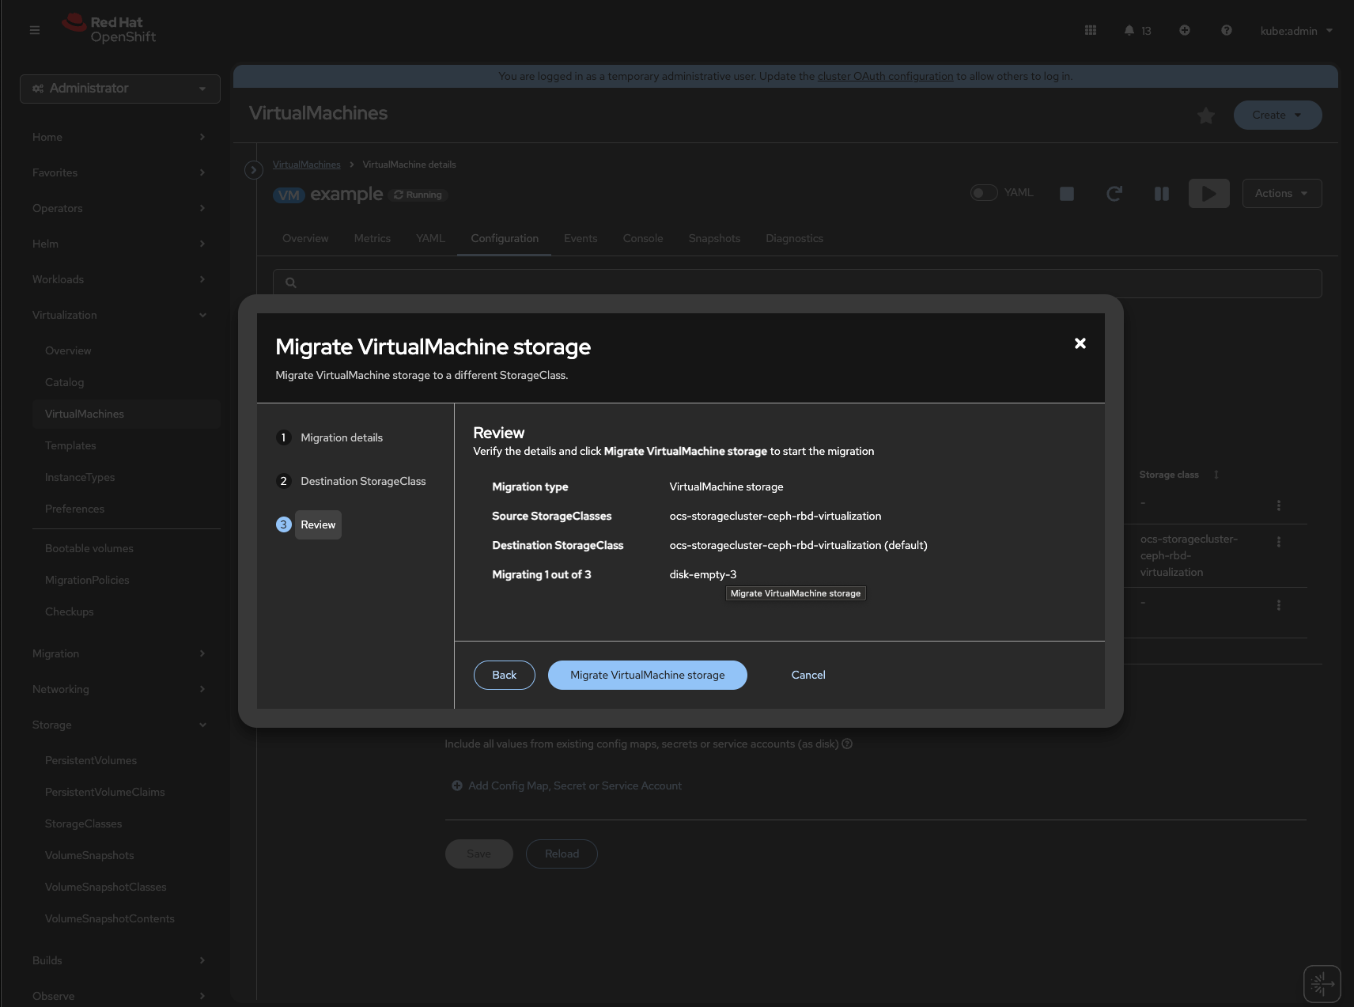Open the application launcher grid icon
1354x1007 pixels.
(1091, 31)
